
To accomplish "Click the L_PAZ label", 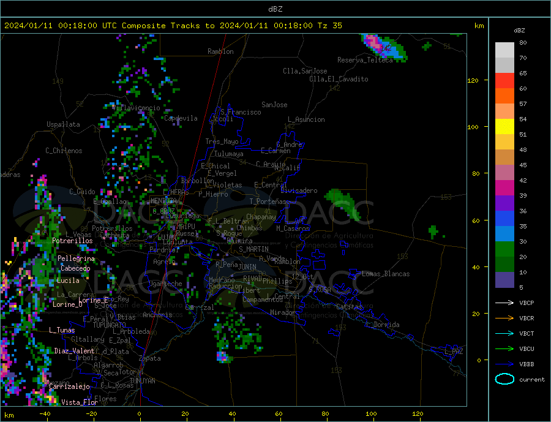I will [454, 352].
